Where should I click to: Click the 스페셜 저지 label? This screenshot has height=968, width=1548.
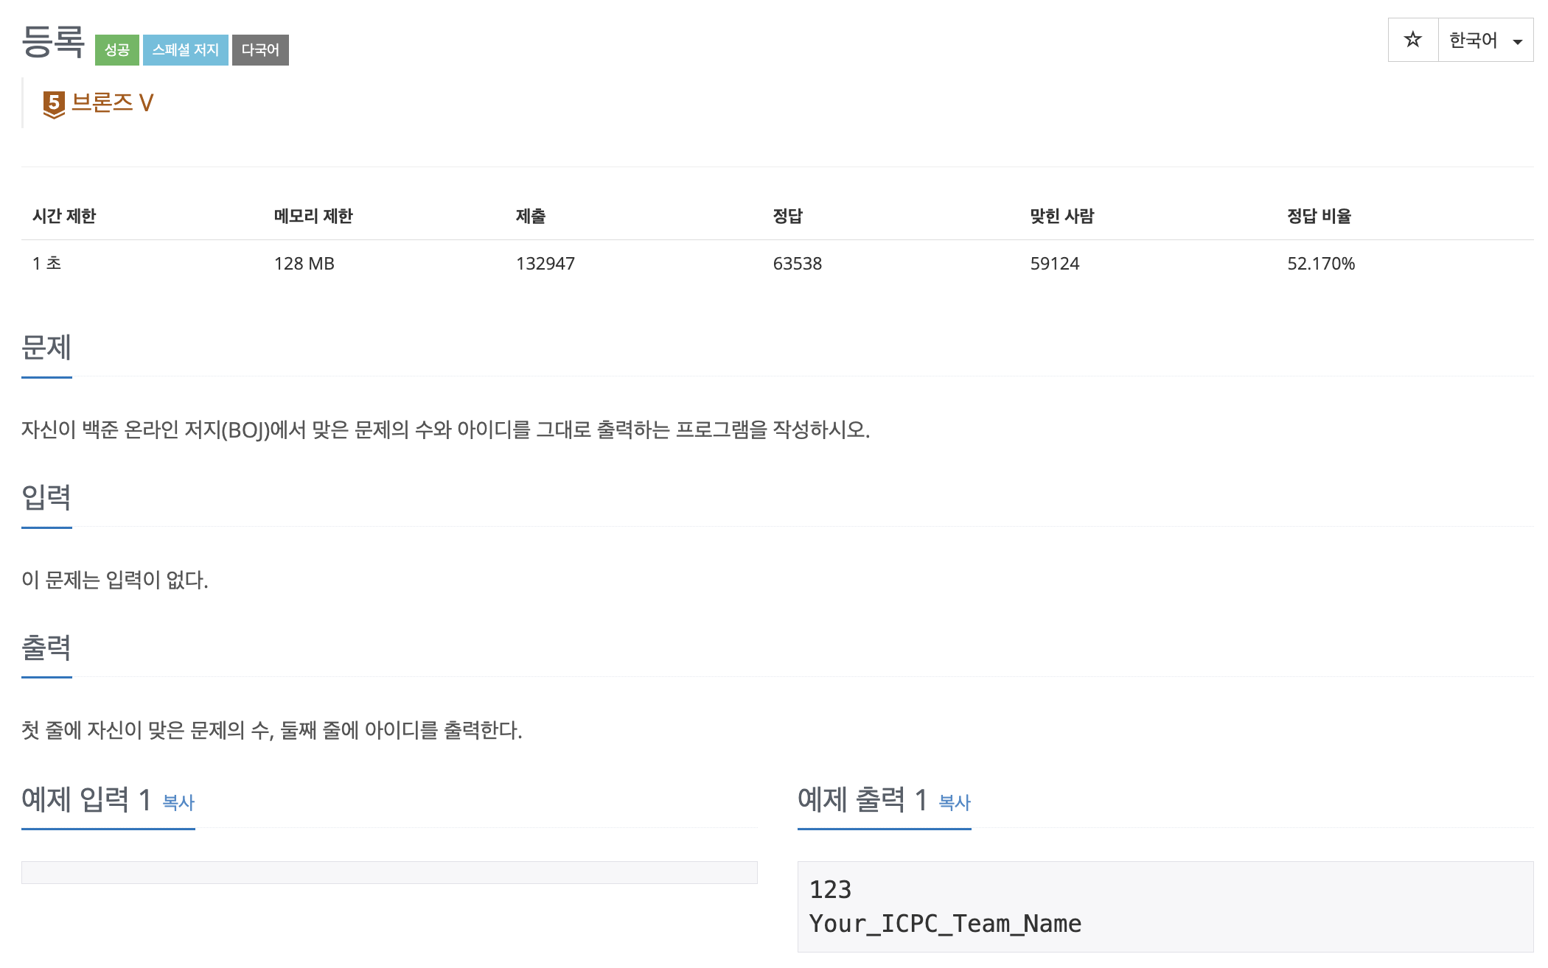coord(186,50)
